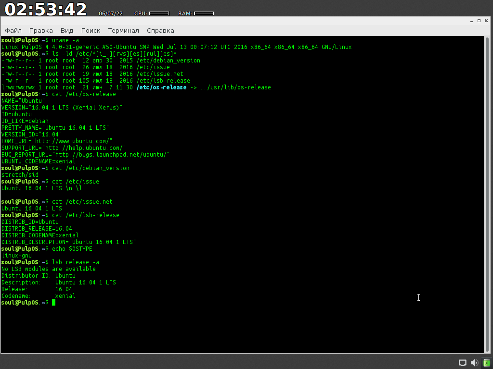Screen dimensions: 493x369
Task: Click VERSION="16.04.1 LTS (Xenial Xerus)" line
Action: (x=62, y=107)
